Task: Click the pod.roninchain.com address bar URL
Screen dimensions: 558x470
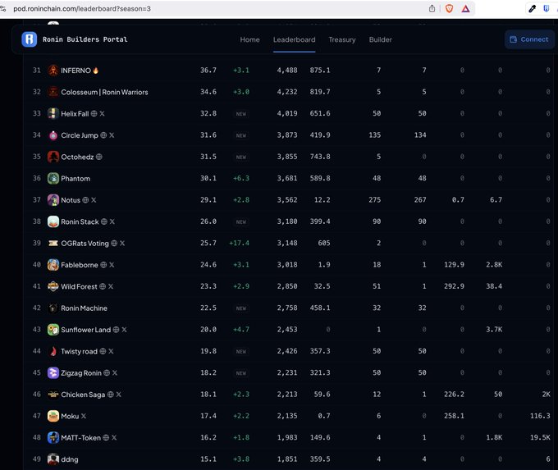Action: pyautogui.click(x=82, y=8)
